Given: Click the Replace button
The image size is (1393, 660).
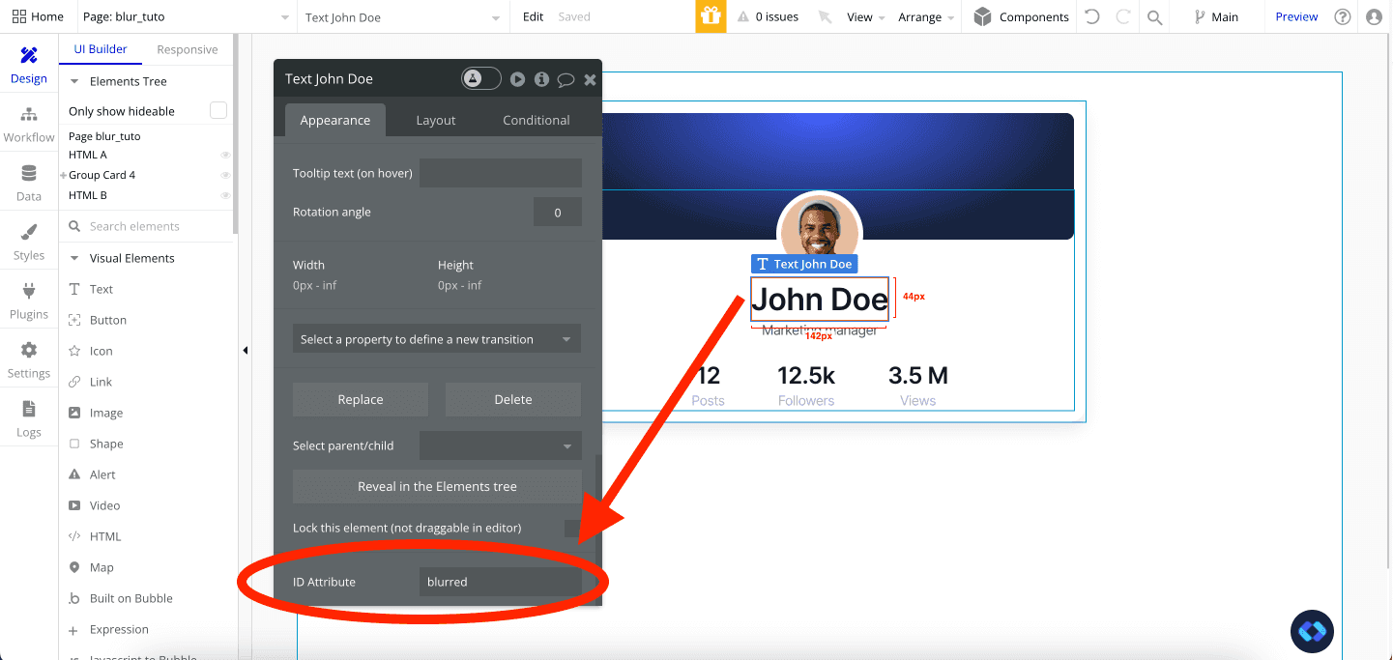Looking at the screenshot, I should click(361, 399).
